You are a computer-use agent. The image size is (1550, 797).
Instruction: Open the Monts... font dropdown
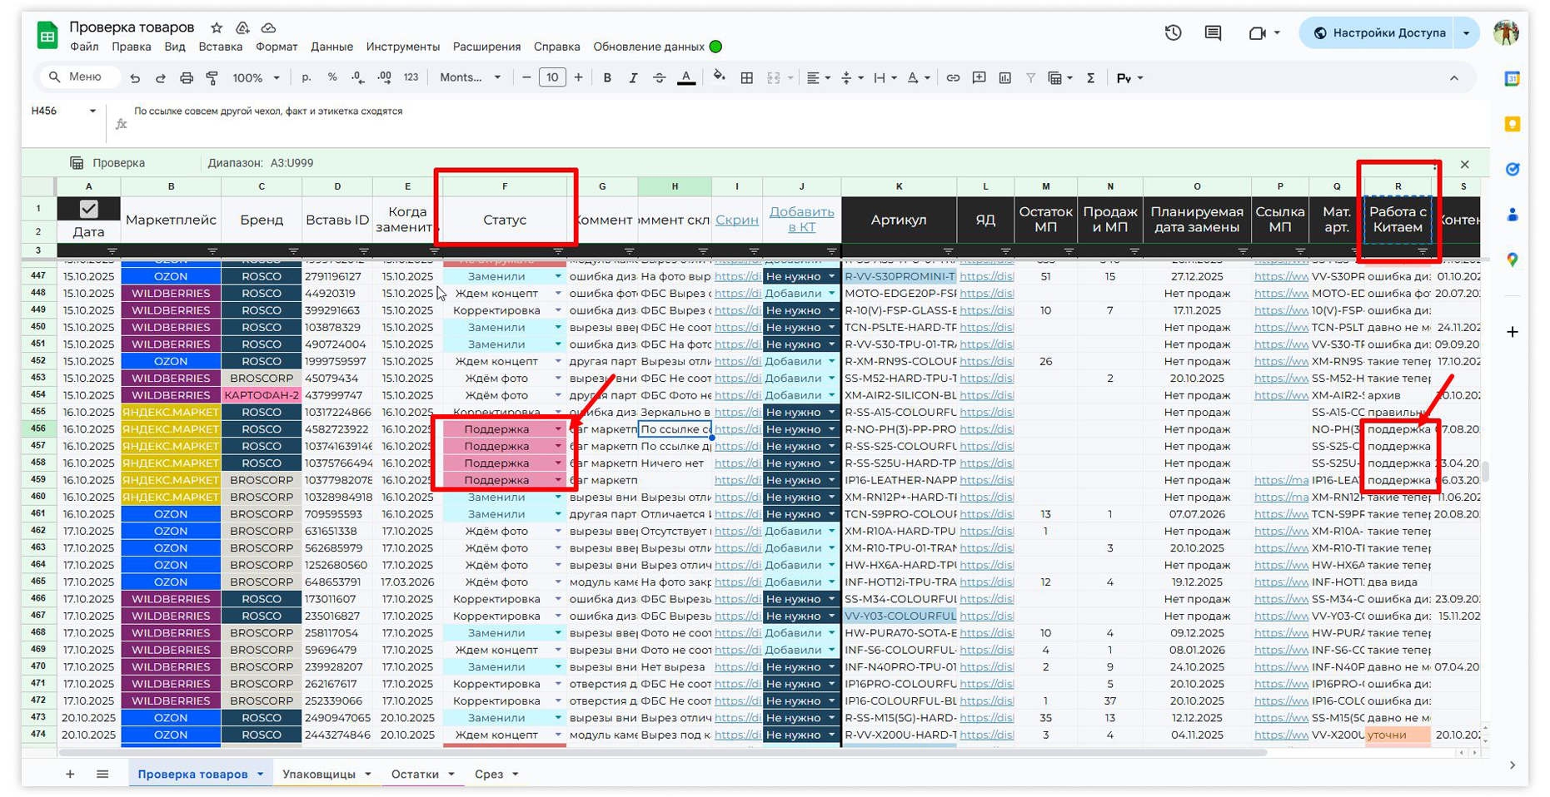(x=470, y=78)
